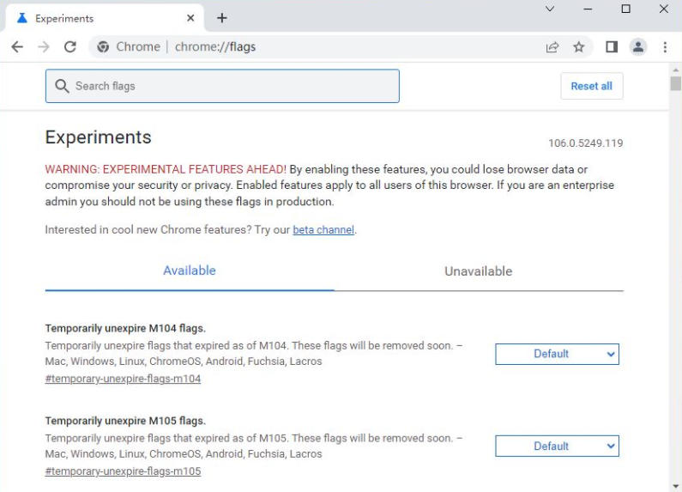Minimize the Chrome window

click(x=588, y=9)
